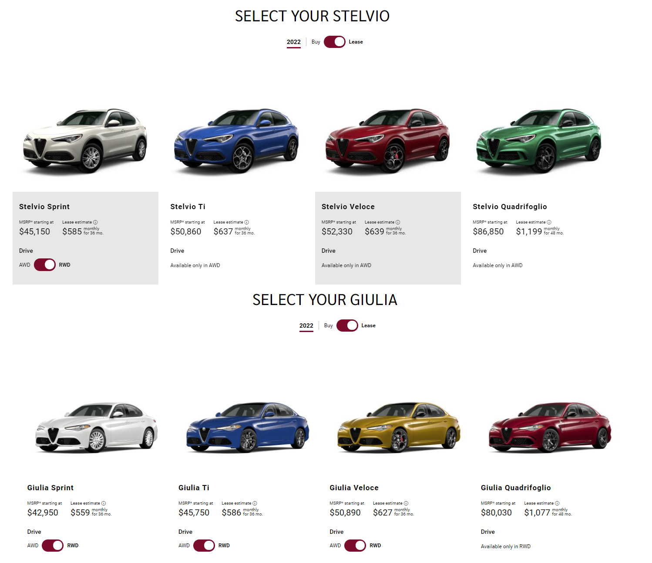This screenshot has height=563, width=652.
Task: Open Giulia Quadrifoglio lease estimate info icon
Action: pyautogui.click(x=557, y=503)
